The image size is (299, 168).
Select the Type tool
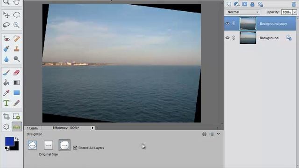coord(6,103)
